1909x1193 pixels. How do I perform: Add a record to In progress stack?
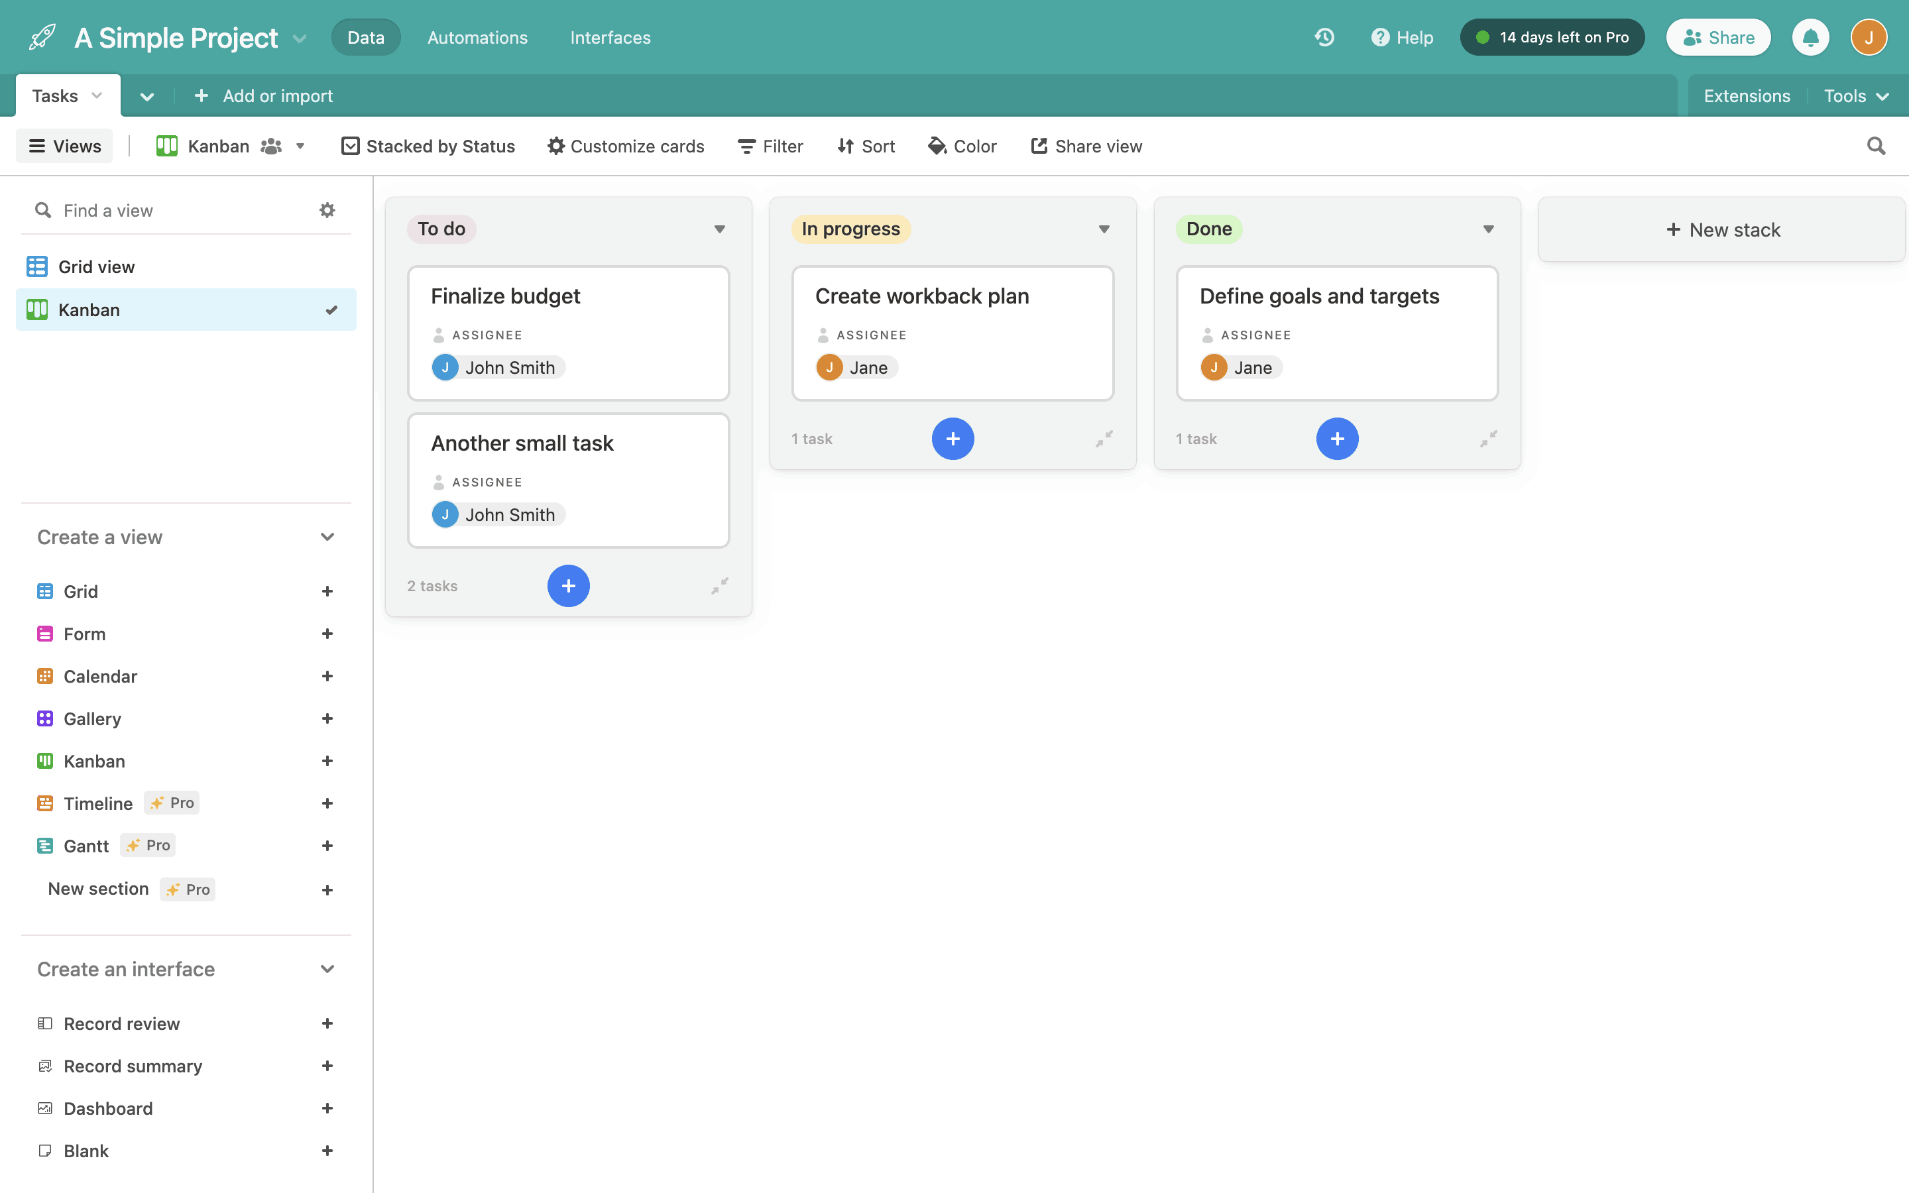click(952, 439)
